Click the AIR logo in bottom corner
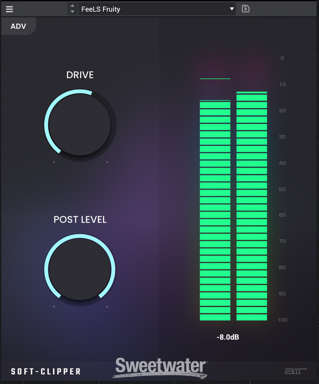This screenshot has height=384, width=319. (x=292, y=371)
